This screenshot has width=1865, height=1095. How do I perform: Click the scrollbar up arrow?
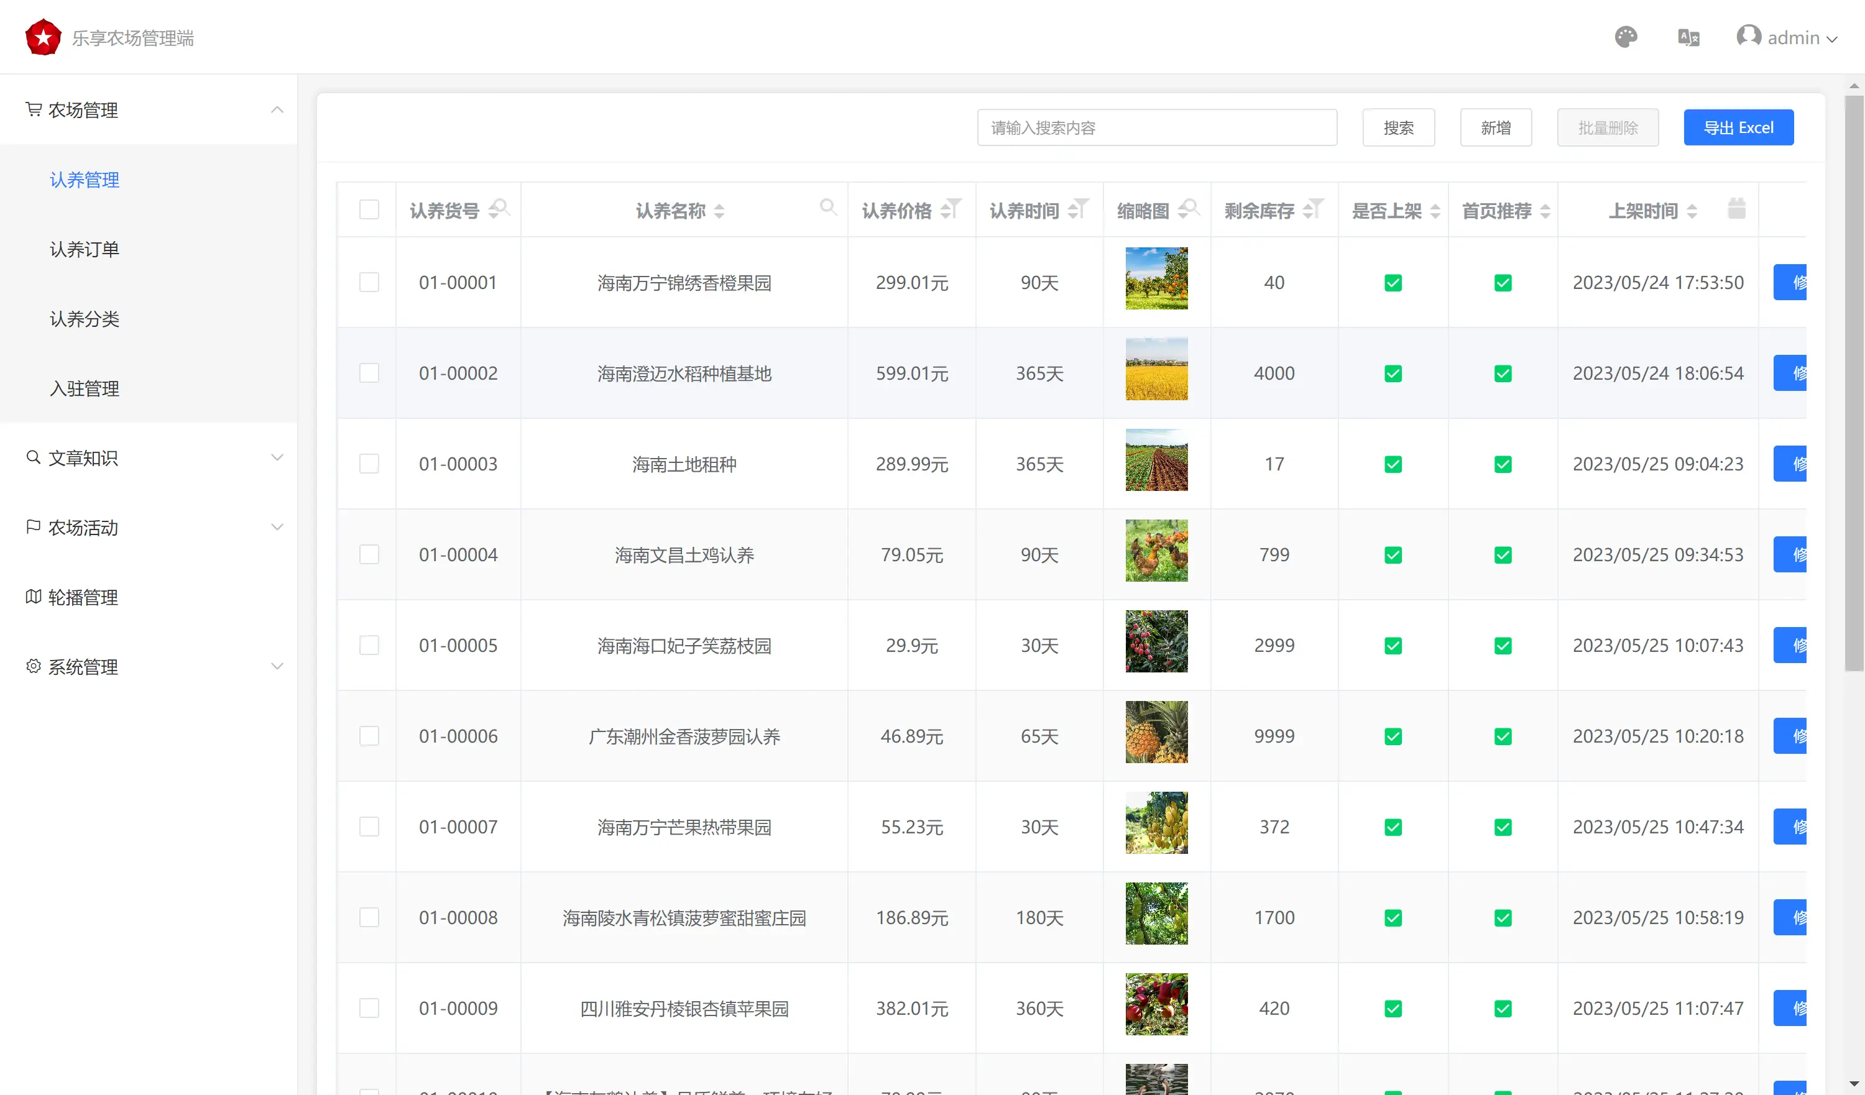[1853, 86]
